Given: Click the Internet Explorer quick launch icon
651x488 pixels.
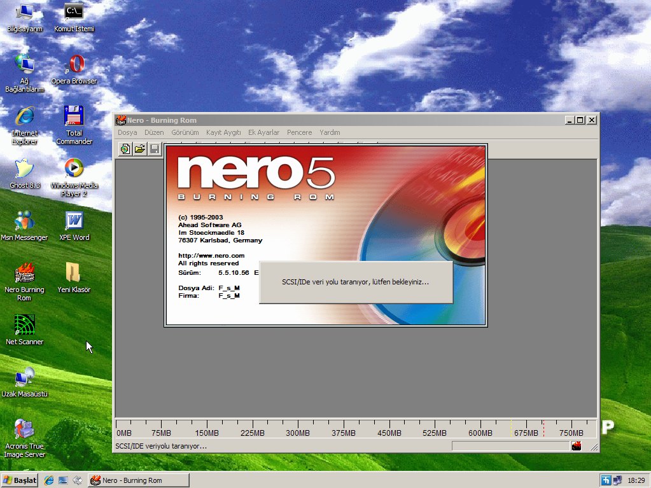Looking at the screenshot, I should tap(49, 480).
